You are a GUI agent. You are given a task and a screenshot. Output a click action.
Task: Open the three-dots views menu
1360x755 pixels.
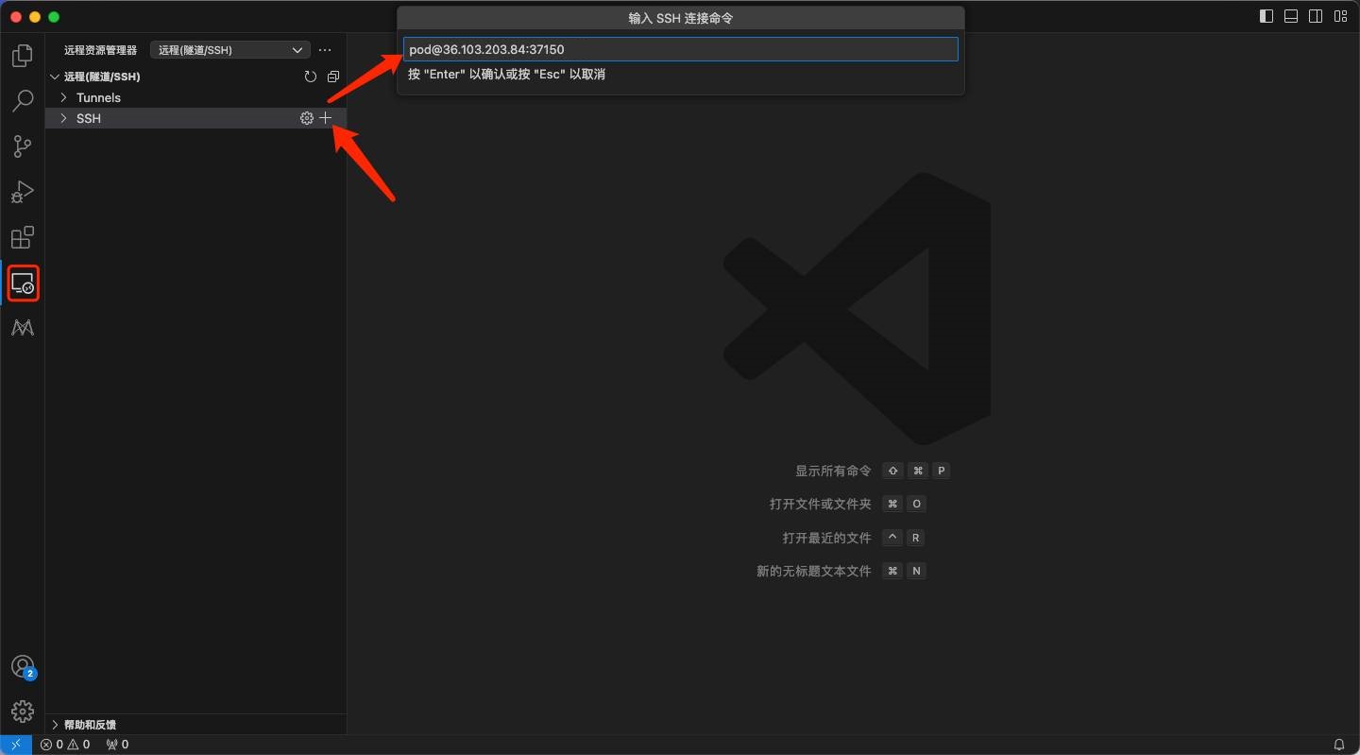(x=325, y=50)
